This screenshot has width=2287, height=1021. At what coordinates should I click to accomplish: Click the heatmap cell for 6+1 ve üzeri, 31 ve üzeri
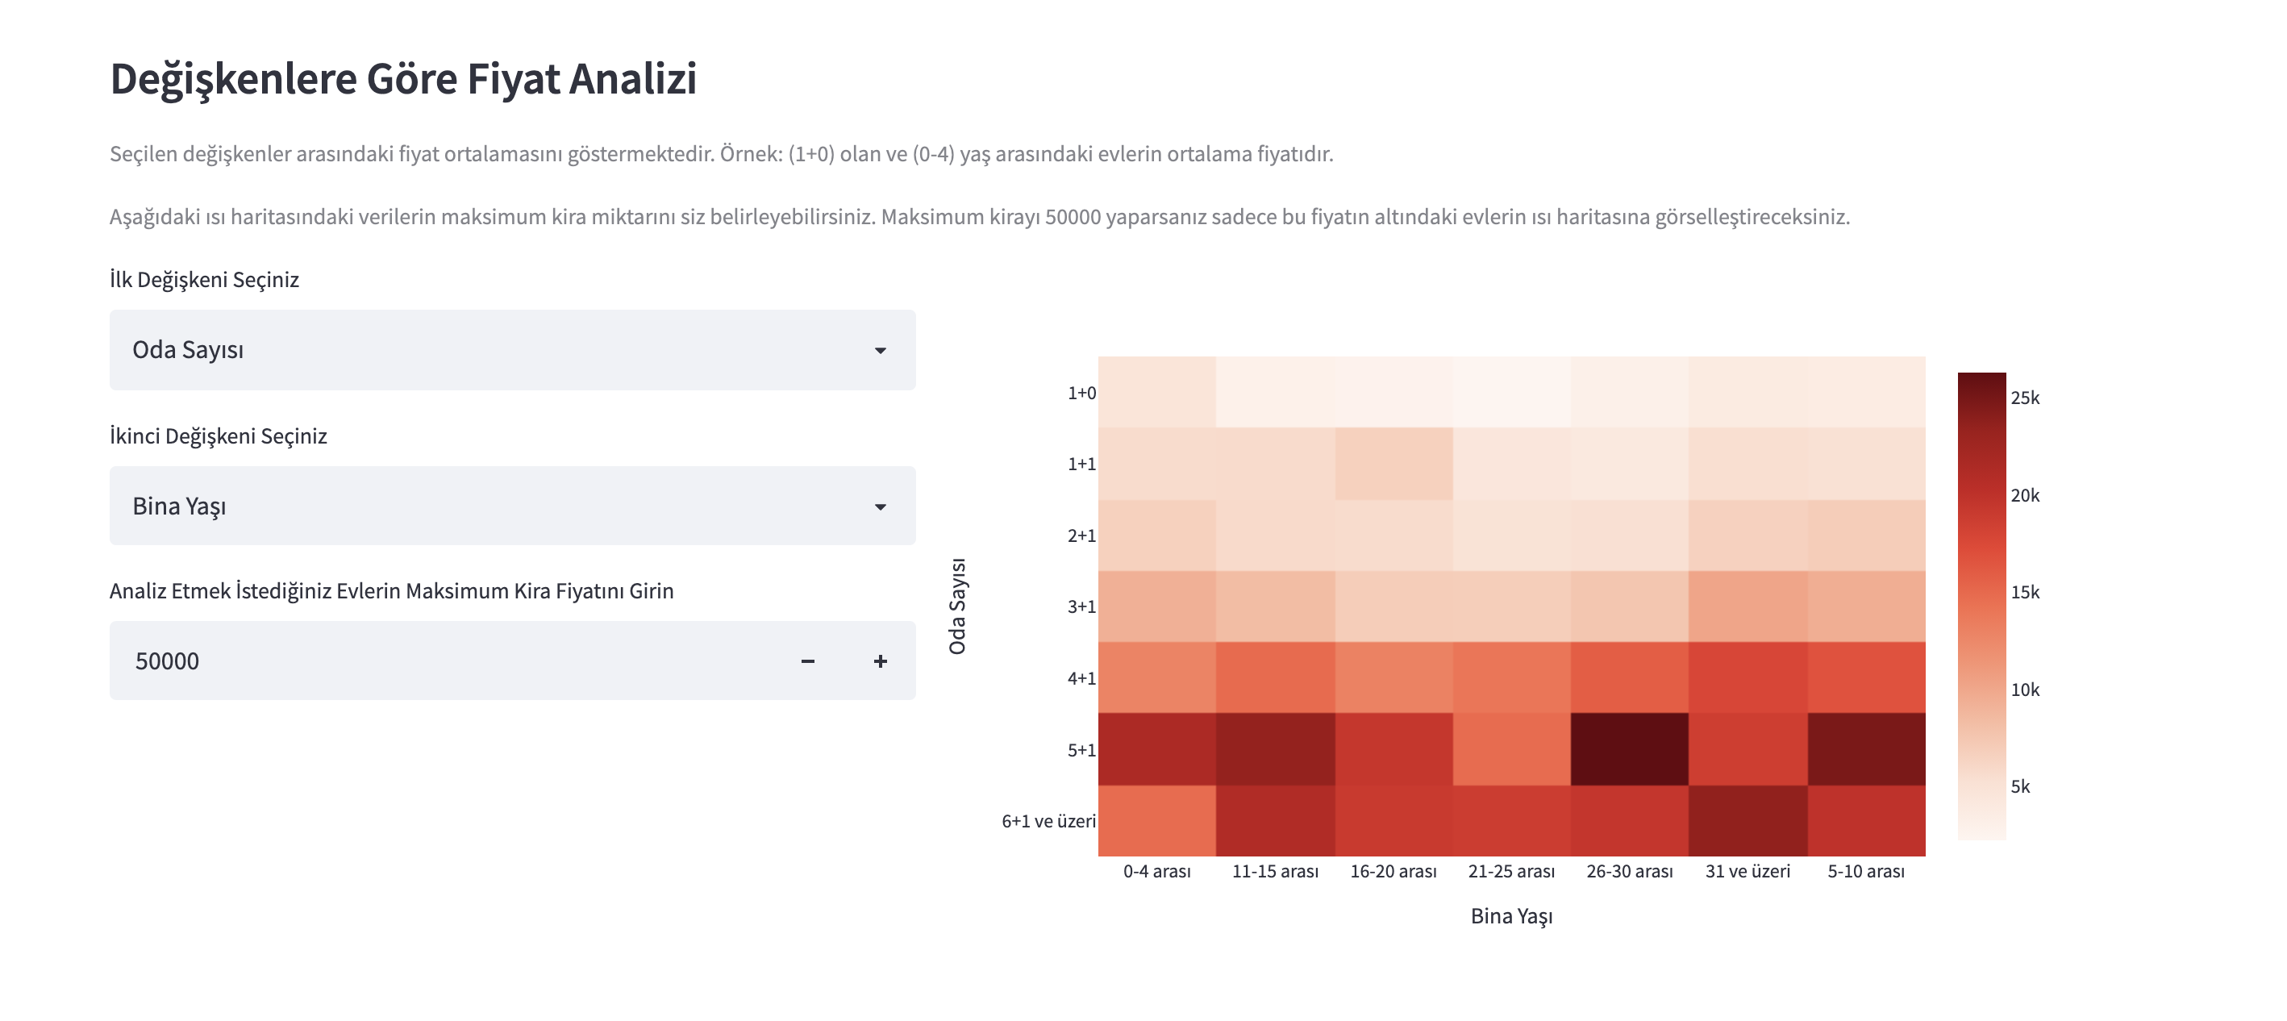click(x=1748, y=820)
